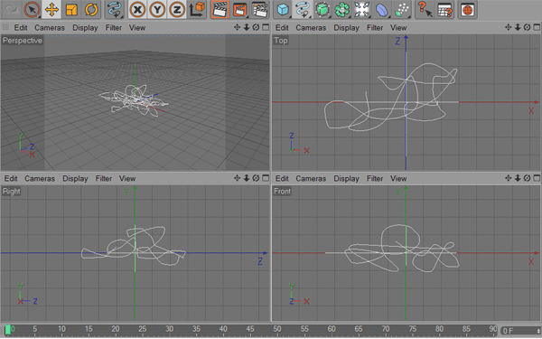
Task: Open the coordinate system toggle icon
Action: [x=197, y=9]
